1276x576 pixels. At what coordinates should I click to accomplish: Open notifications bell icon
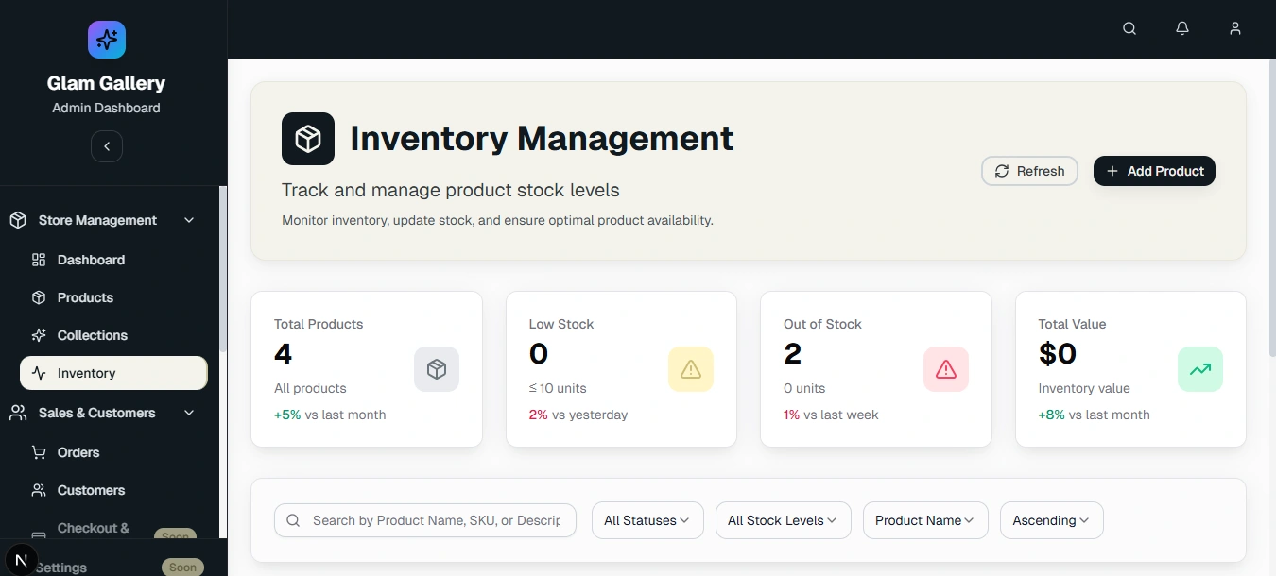(x=1182, y=28)
